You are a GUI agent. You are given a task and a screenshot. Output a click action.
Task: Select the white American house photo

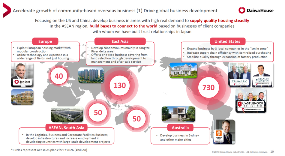pos(183,70)
